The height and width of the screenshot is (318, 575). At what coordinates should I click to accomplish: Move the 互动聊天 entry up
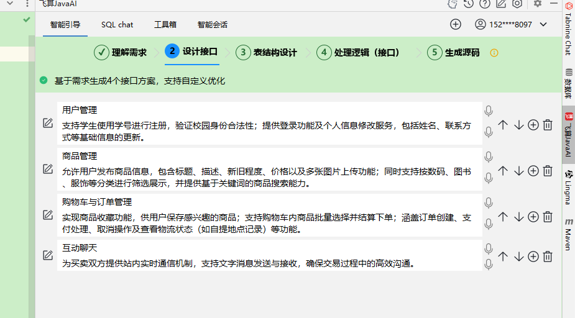(503, 257)
